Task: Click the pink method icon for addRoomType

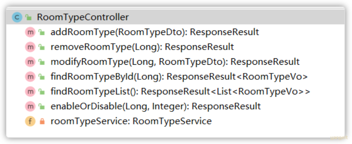Action: coord(30,32)
